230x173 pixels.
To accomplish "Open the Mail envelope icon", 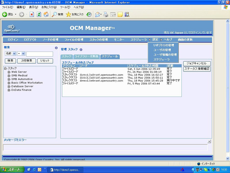I will point(97,14).
